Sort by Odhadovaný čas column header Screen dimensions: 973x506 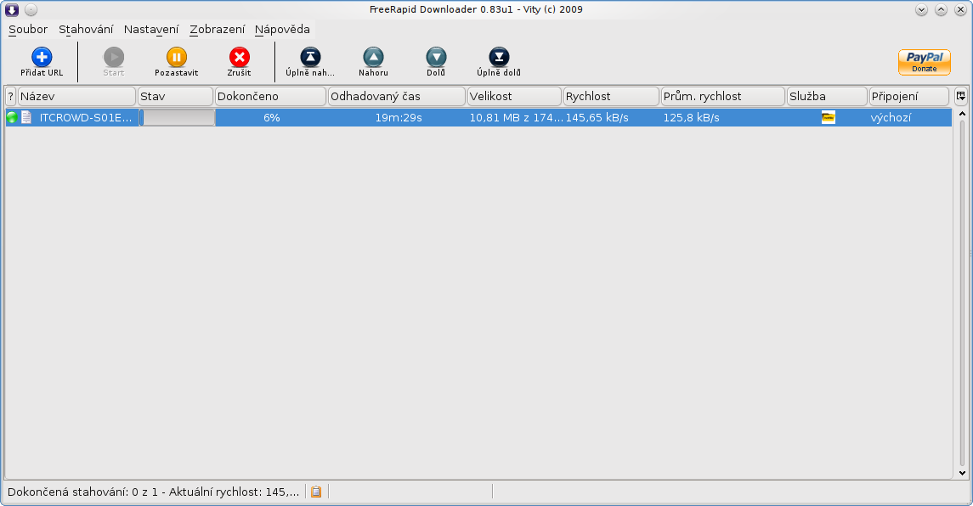pos(397,96)
